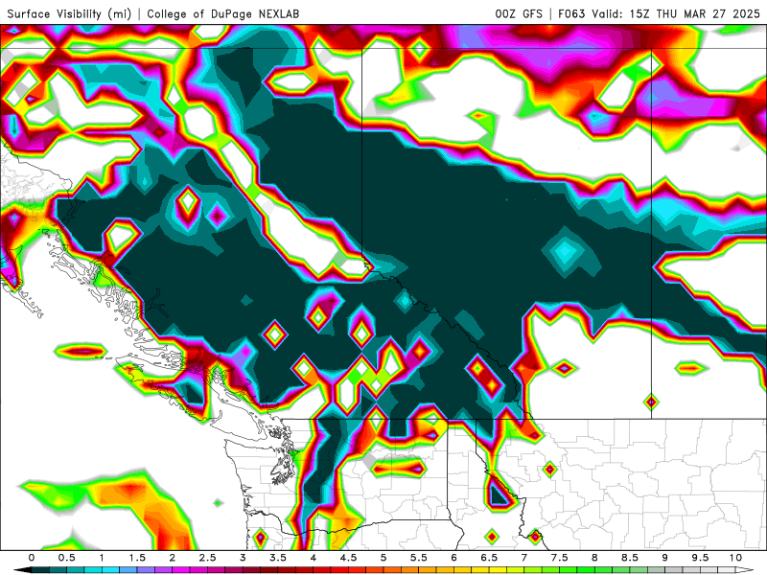Click the colorbar label "4.5"
767x575 pixels.
348,558
